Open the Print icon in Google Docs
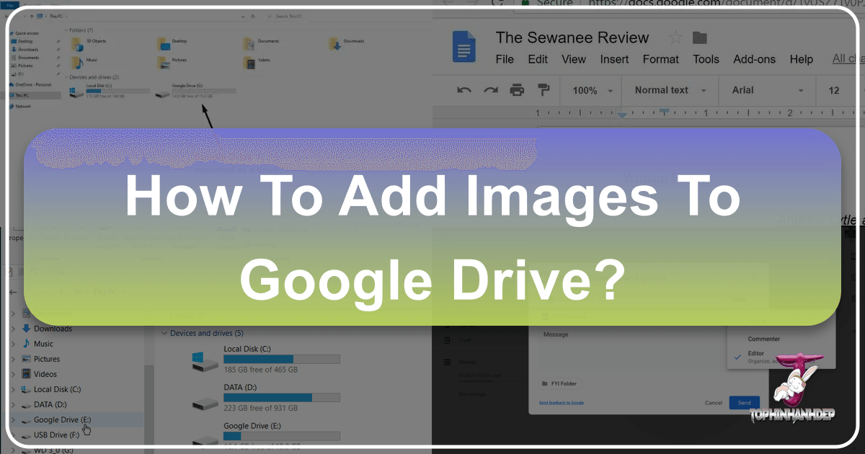 (x=517, y=89)
